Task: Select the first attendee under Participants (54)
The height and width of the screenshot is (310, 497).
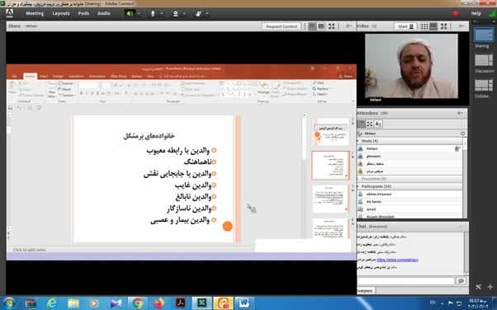Action: pyautogui.click(x=409, y=194)
